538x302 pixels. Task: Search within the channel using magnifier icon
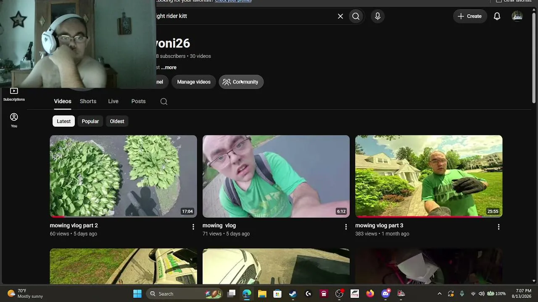164,102
